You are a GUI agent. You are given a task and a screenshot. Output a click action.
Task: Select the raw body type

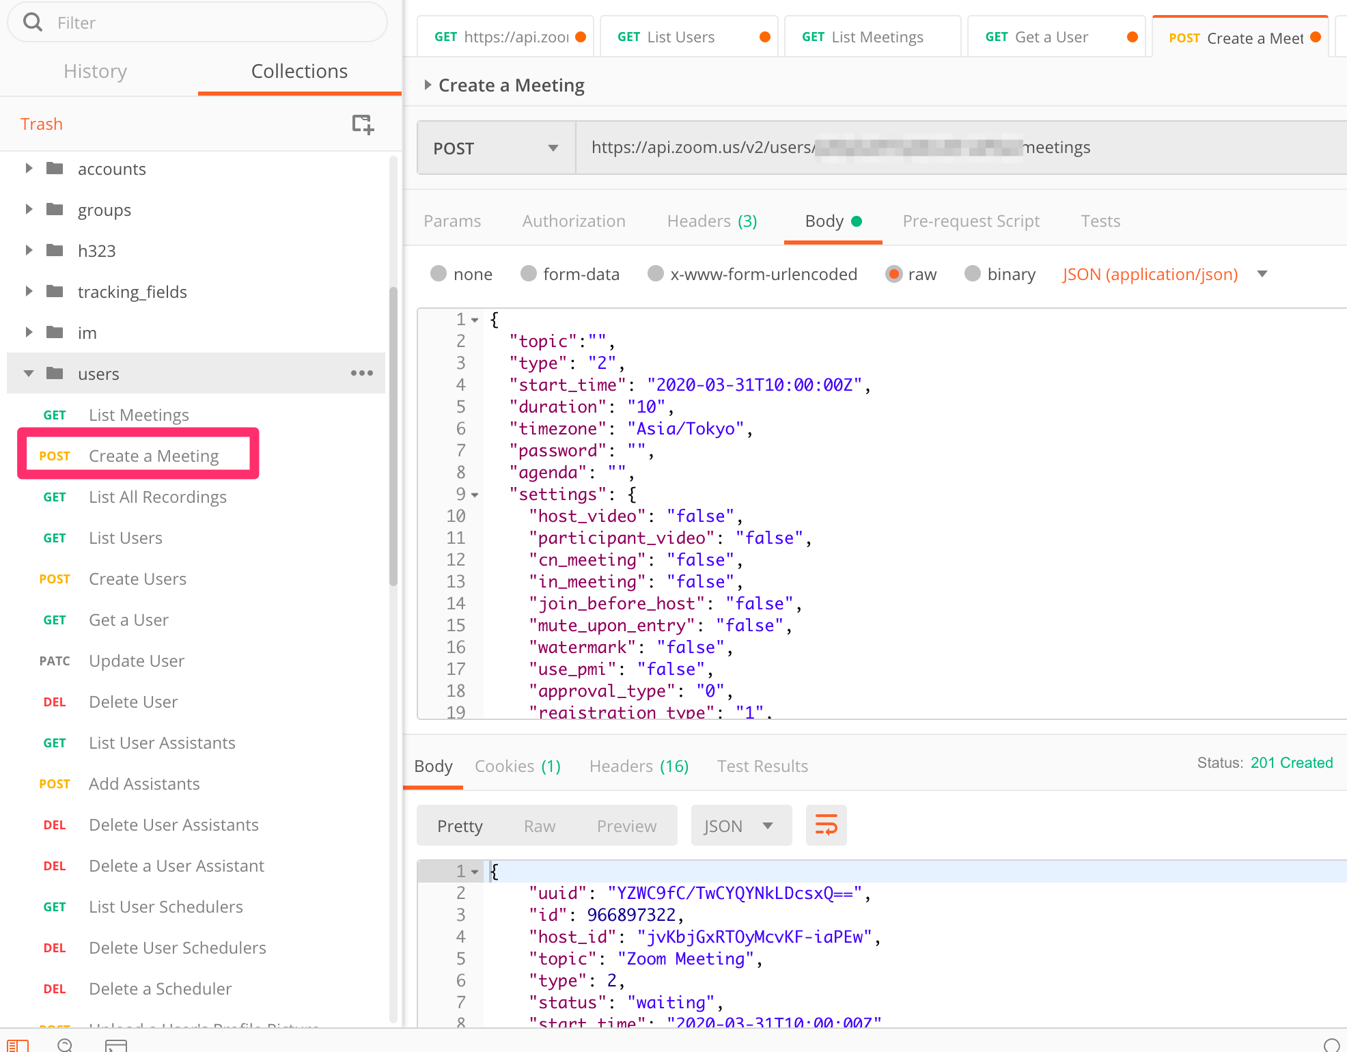point(893,273)
